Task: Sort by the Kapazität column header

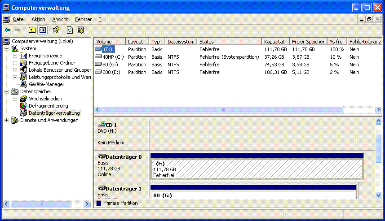Action: click(x=275, y=42)
